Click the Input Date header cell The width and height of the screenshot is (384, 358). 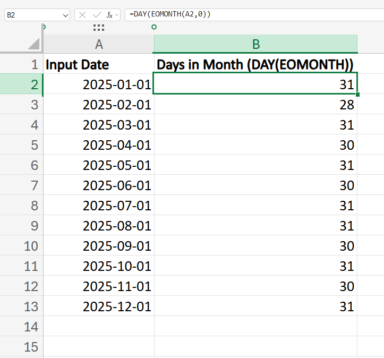(x=99, y=65)
